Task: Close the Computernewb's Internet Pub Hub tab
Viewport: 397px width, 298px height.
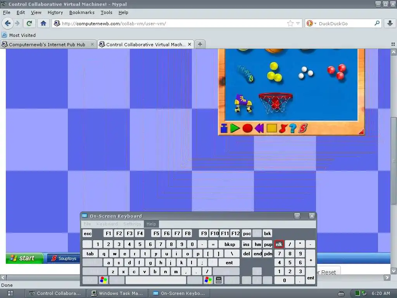Action: point(92,44)
